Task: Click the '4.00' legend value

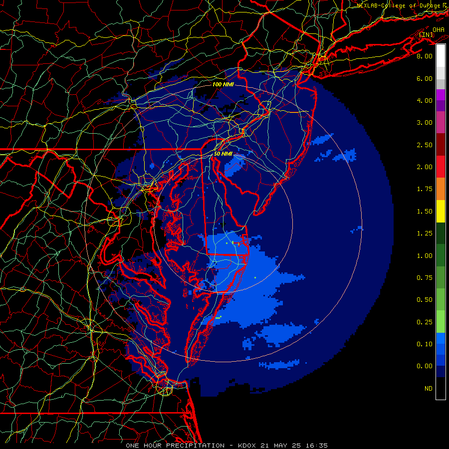Action: coord(425,100)
